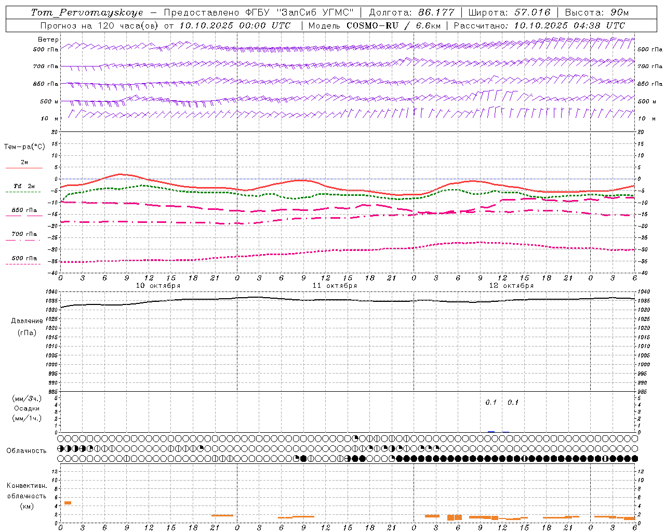
Task: Click the 10 октября date label
Action: tap(158, 286)
